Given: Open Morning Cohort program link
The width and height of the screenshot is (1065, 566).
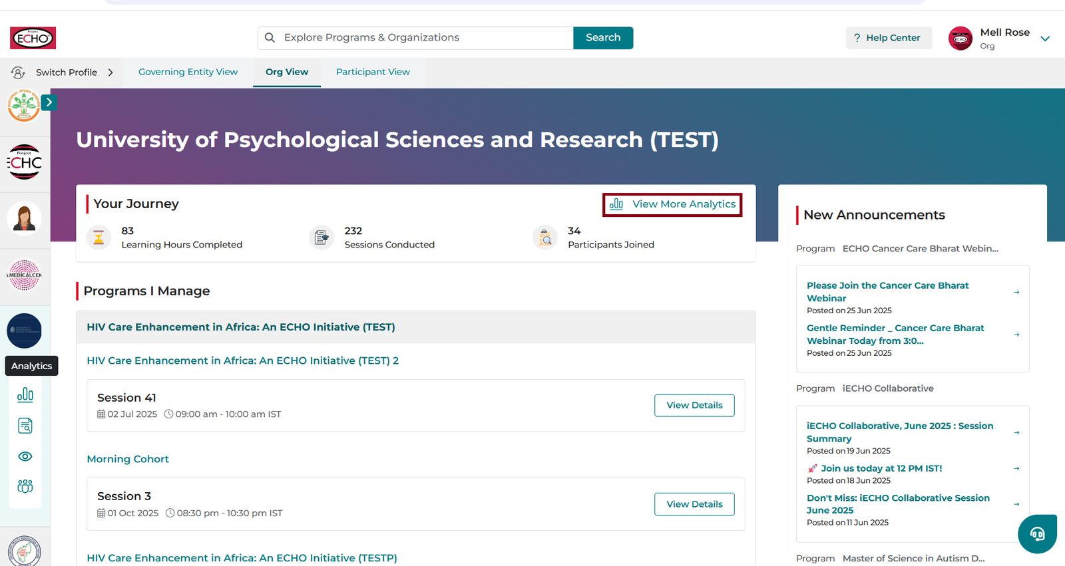Looking at the screenshot, I should coord(128,459).
